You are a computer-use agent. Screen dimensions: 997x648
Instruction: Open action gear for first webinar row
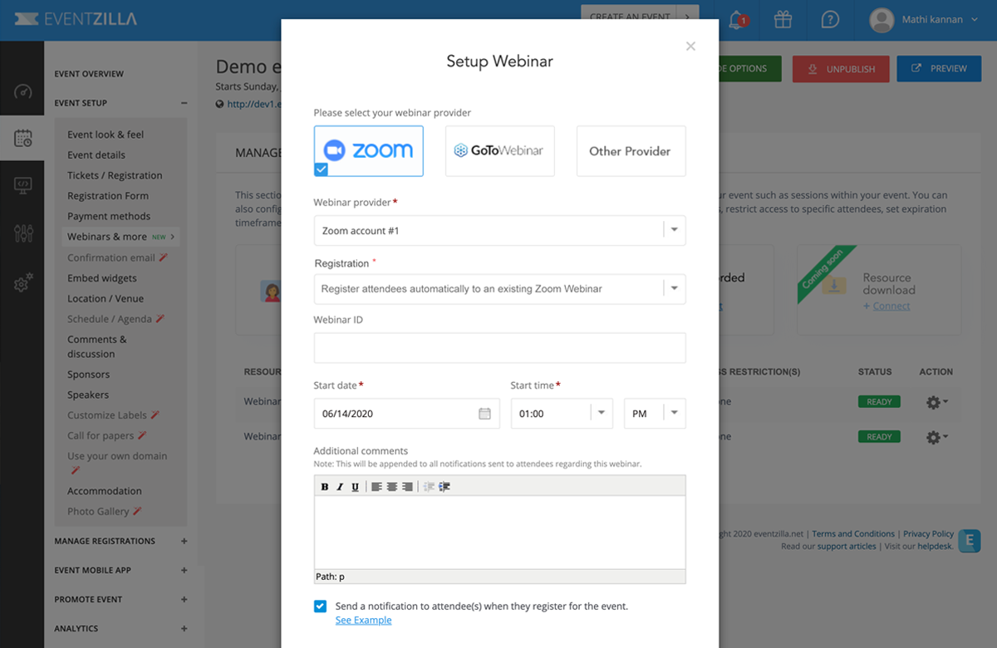936,402
